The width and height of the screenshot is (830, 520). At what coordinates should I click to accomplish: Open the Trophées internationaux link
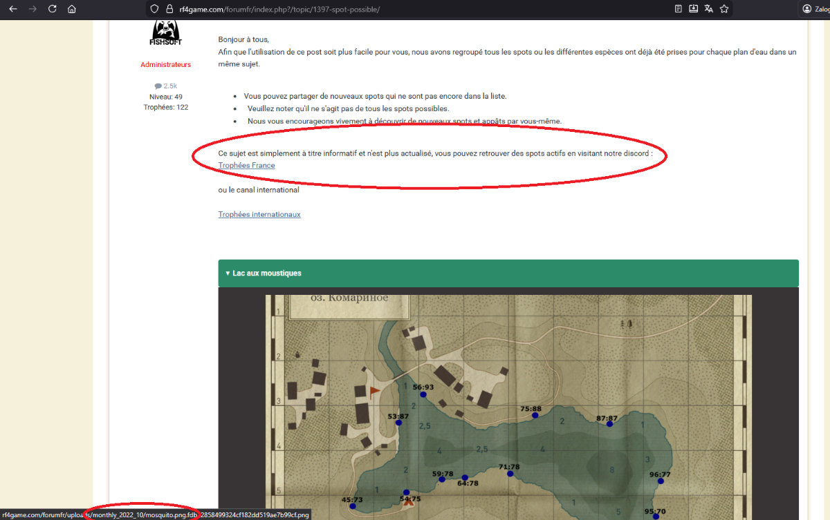(259, 215)
